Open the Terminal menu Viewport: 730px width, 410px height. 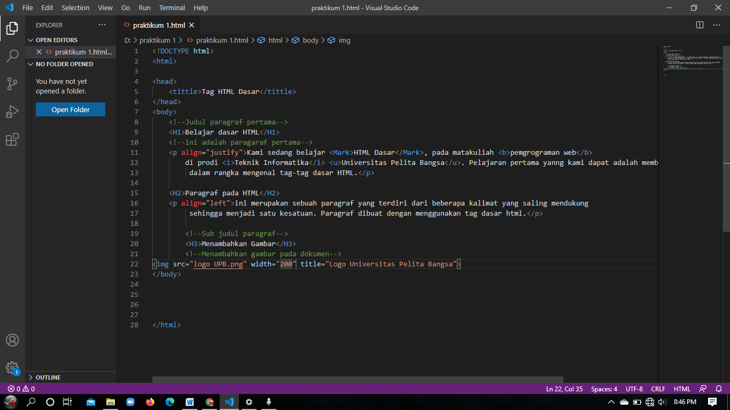[172, 8]
